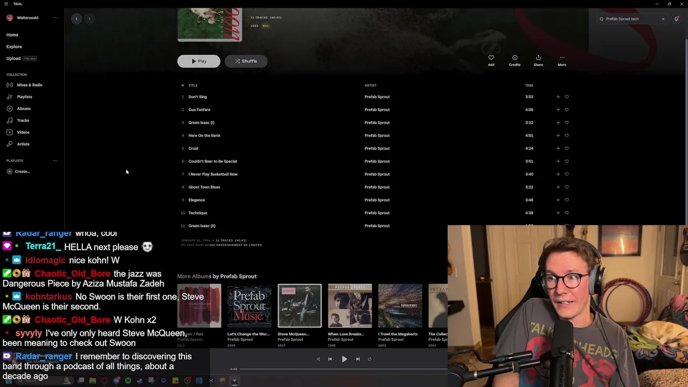Select I Never Play Basketball Now

[x=213, y=174]
